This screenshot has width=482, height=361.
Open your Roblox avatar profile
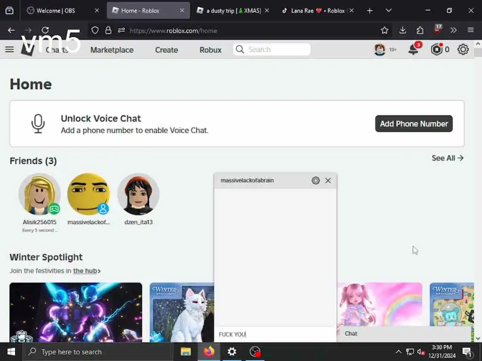[x=380, y=49]
